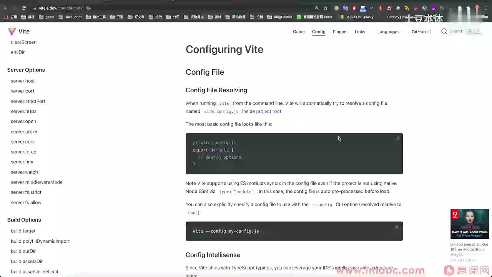Jump to envDir in sidebar
The width and height of the screenshot is (492, 277).
pyautogui.click(x=18, y=52)
